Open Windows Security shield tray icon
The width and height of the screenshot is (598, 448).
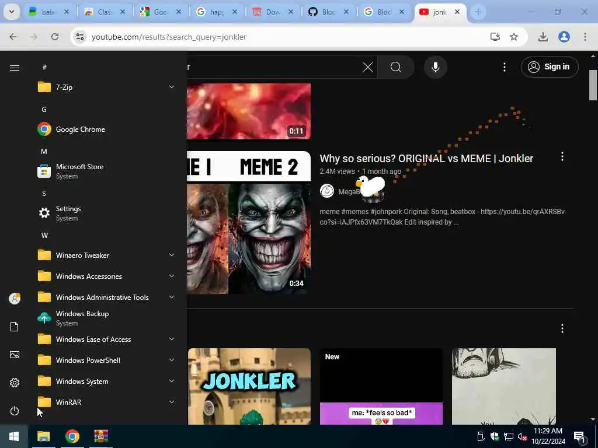[x=495, y=436]
